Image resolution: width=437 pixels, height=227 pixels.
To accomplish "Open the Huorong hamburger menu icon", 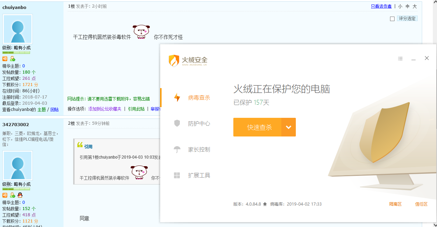I will pos(400,59).
